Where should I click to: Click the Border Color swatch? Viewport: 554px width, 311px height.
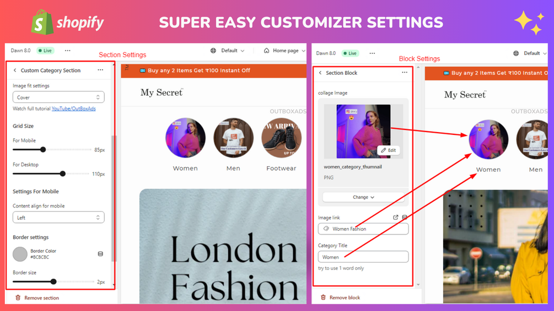20,254
